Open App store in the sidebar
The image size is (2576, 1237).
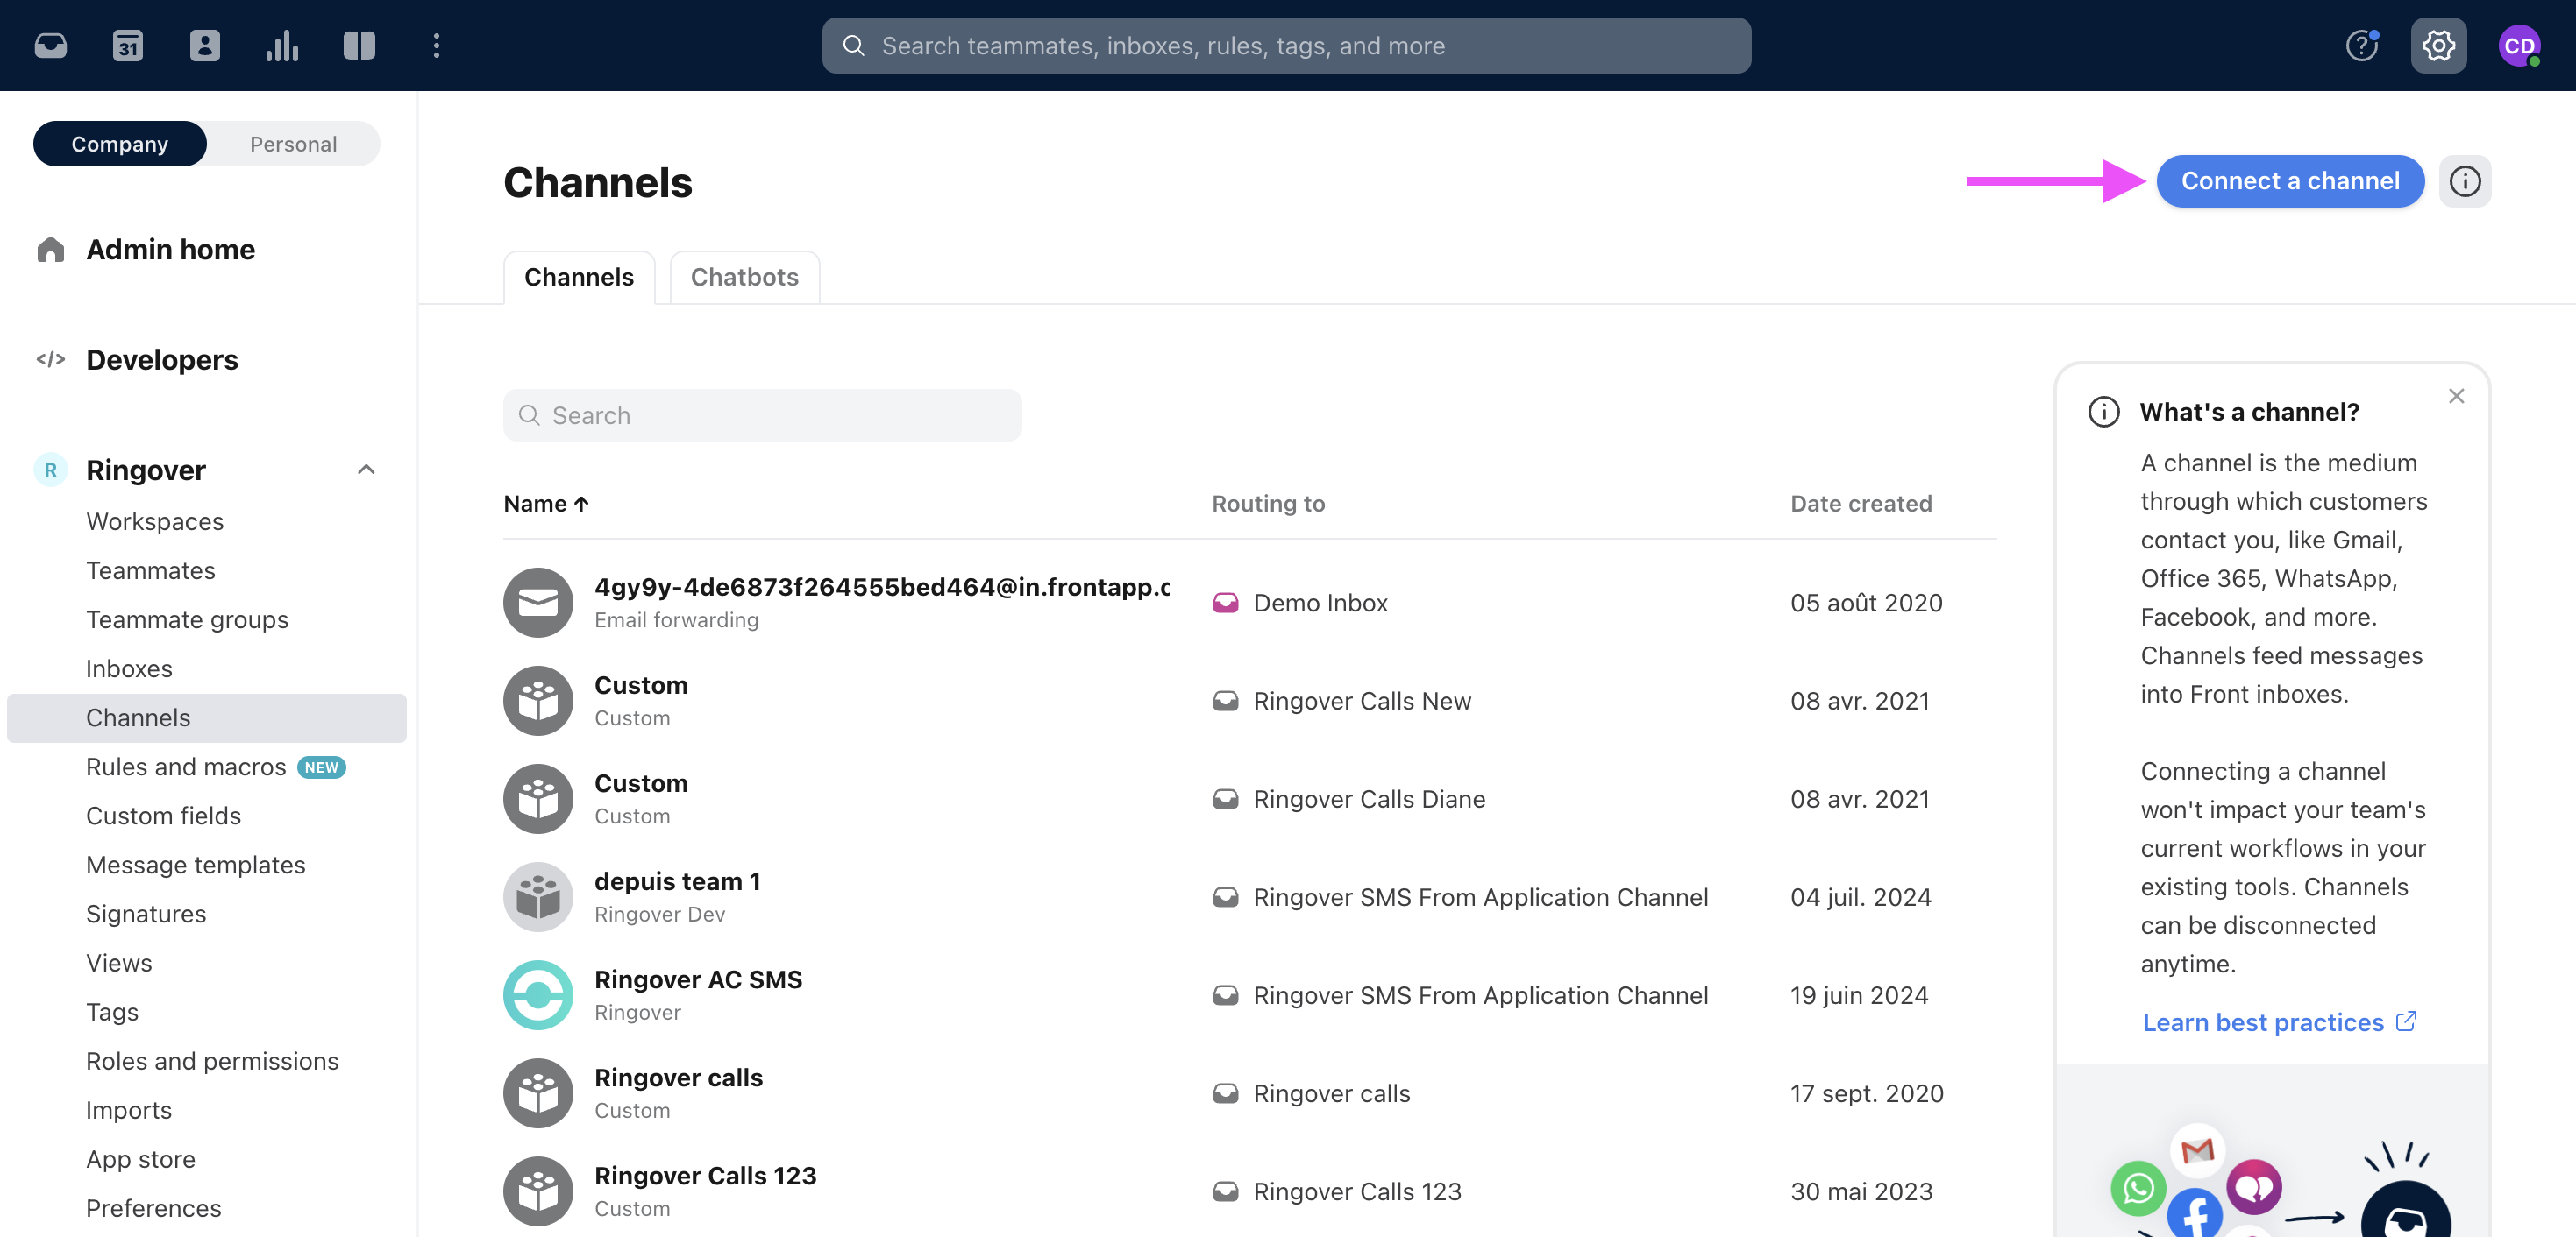[x=141, y=1158]
